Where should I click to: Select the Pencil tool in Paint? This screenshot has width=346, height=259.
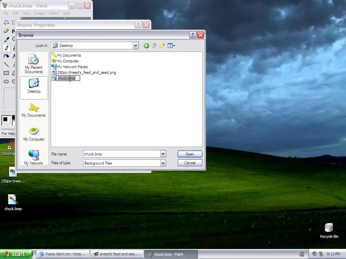[6, 48]
